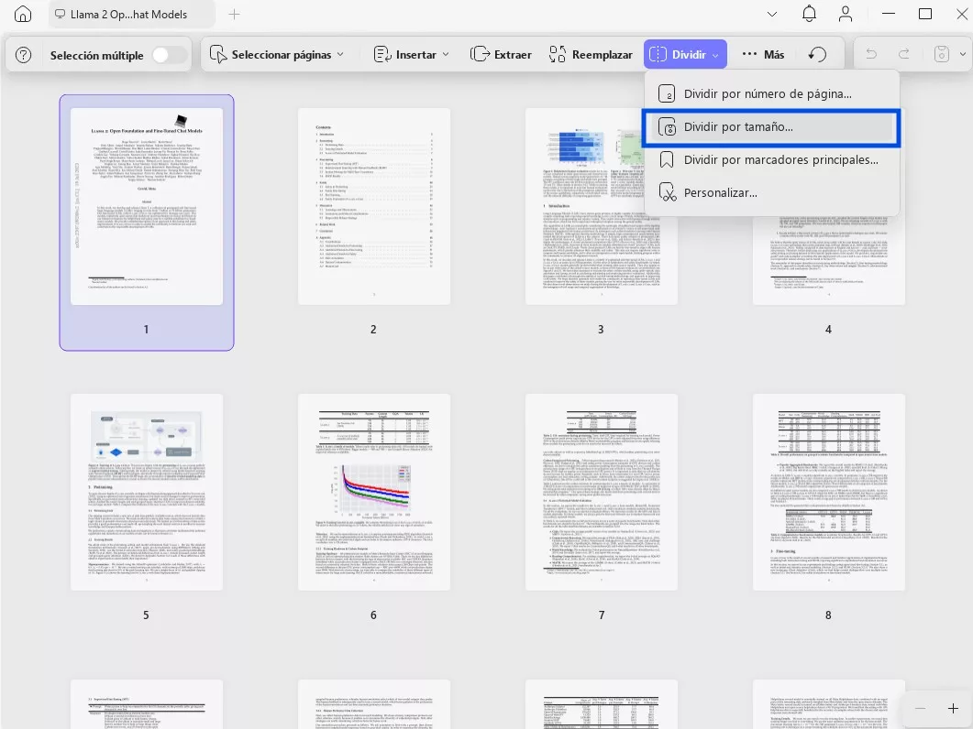
Task: Choose Dividir por marcadores principales
Action: 771,160
